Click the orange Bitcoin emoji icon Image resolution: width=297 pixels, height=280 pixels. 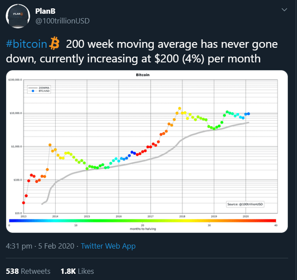click(x=55, y=44)
